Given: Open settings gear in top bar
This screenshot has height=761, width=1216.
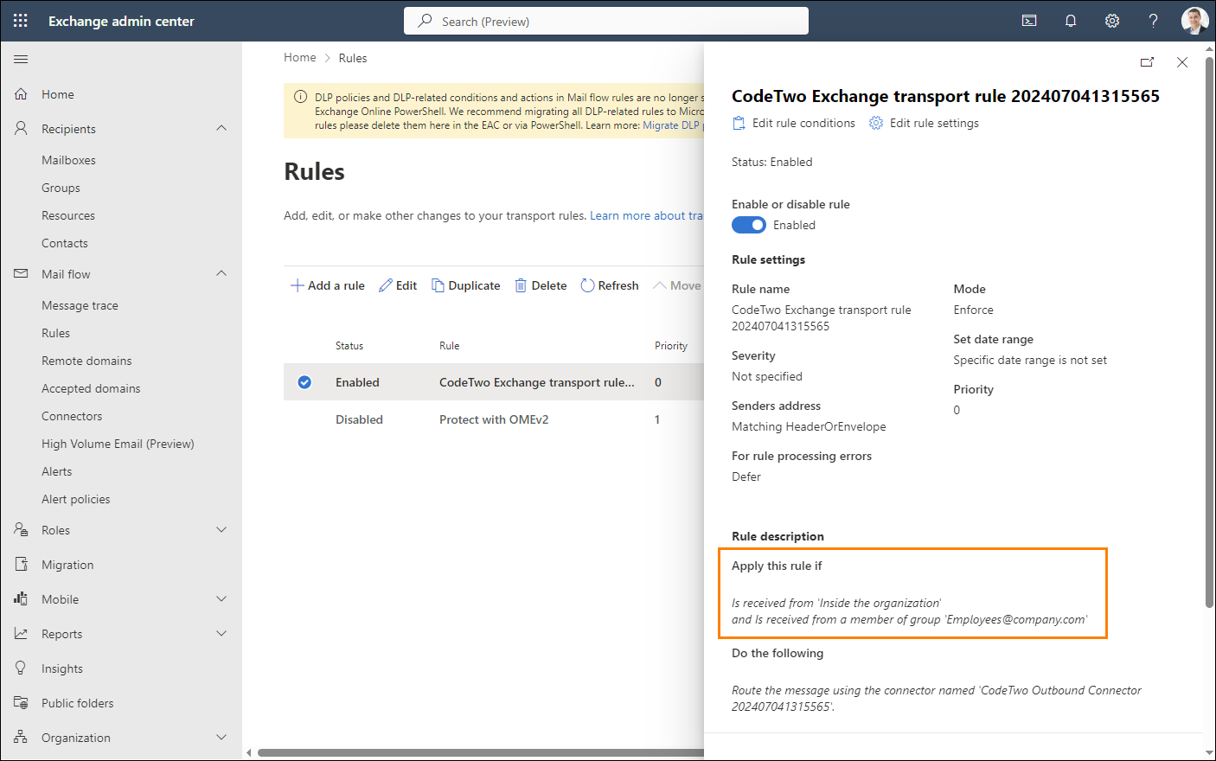Looking at the screenshot, I should point(1112,21).
